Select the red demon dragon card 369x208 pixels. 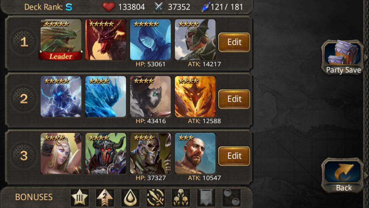tap(106, 40)
